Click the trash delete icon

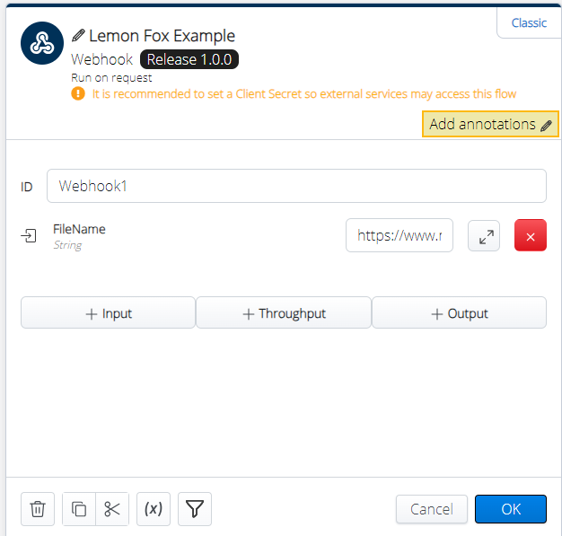[x=38, y=509]
